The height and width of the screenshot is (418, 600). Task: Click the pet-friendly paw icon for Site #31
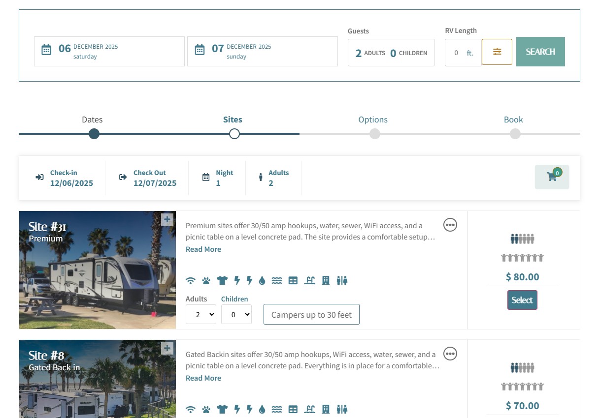pyautogui.click(x=206, y=281)
